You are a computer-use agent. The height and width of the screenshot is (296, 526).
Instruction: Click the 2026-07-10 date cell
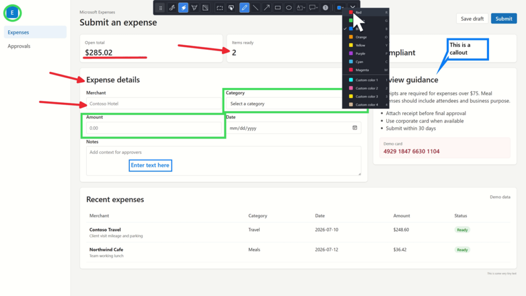[x=326, y=230]
